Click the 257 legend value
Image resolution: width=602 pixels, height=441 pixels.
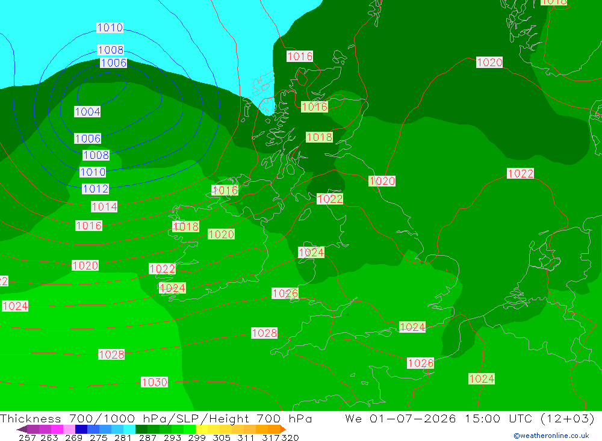pyautogui.click(x=27, y=437)
